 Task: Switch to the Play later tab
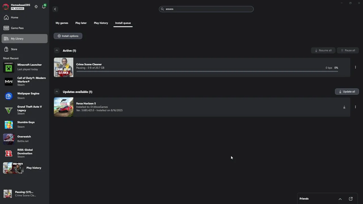tap(81, 23)
